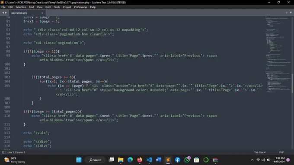This screenshot has width=294, height=165.
Task: Click the #e0e0e0 color value in code
Action: coord(158,90)
